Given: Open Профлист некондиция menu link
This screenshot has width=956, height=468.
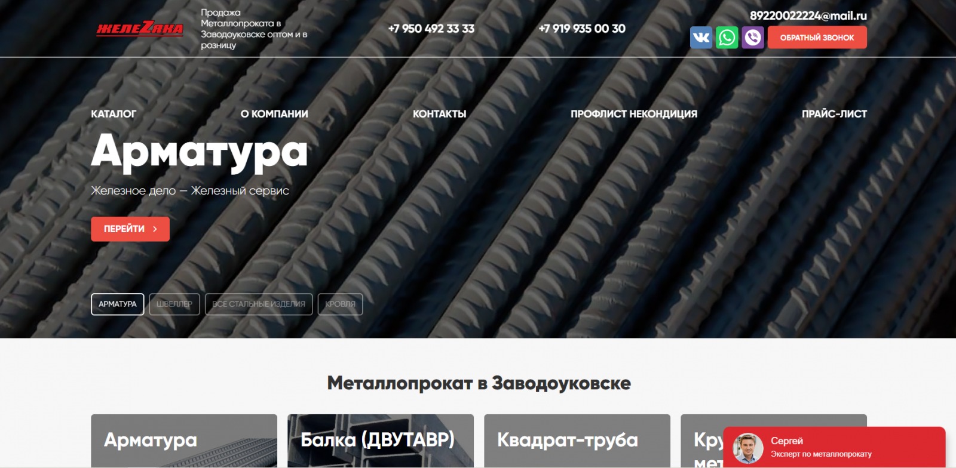Looking at the screenshot, I should pos(633,114).
